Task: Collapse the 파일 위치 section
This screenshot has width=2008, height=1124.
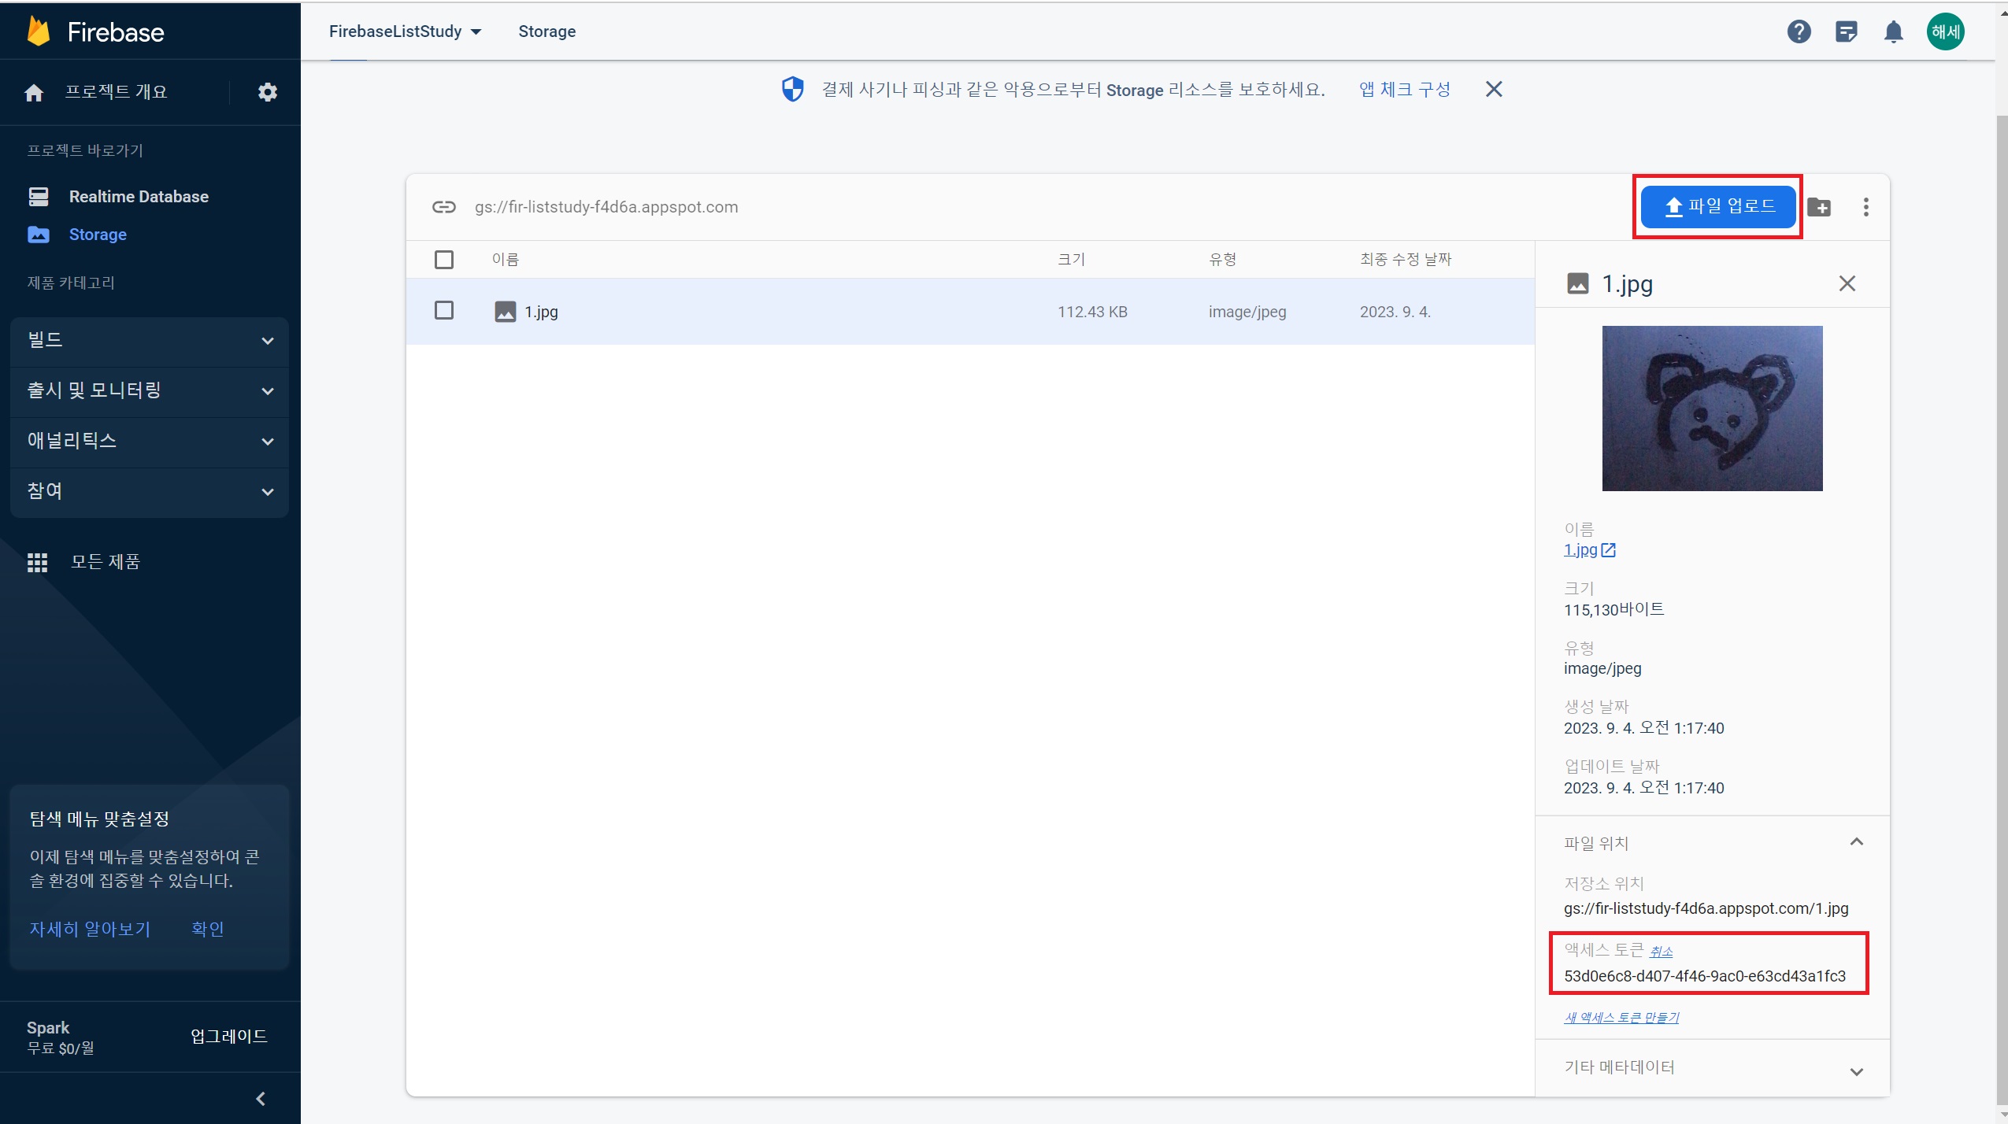Action: click(1856, 842)
